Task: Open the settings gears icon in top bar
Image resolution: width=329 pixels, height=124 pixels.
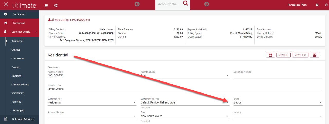Action: (56, 5)
